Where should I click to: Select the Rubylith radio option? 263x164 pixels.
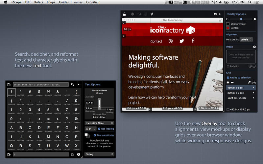(228, 66)
